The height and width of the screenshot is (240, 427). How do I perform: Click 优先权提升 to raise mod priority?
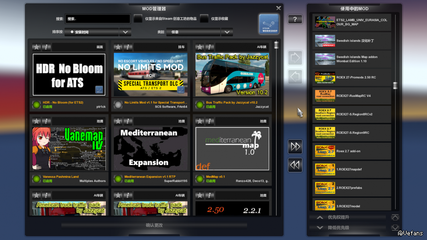(348, 217)
